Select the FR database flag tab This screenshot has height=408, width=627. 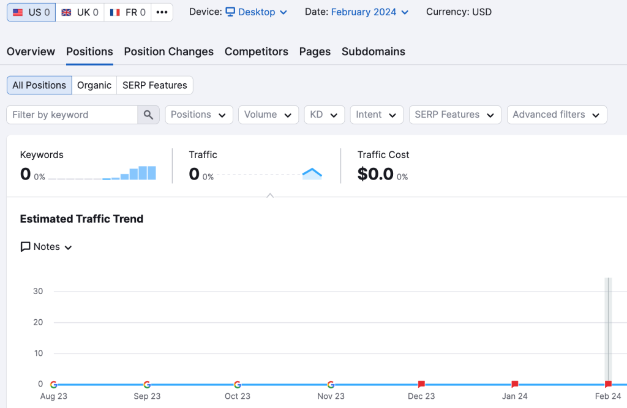click(x=127, y=12)
